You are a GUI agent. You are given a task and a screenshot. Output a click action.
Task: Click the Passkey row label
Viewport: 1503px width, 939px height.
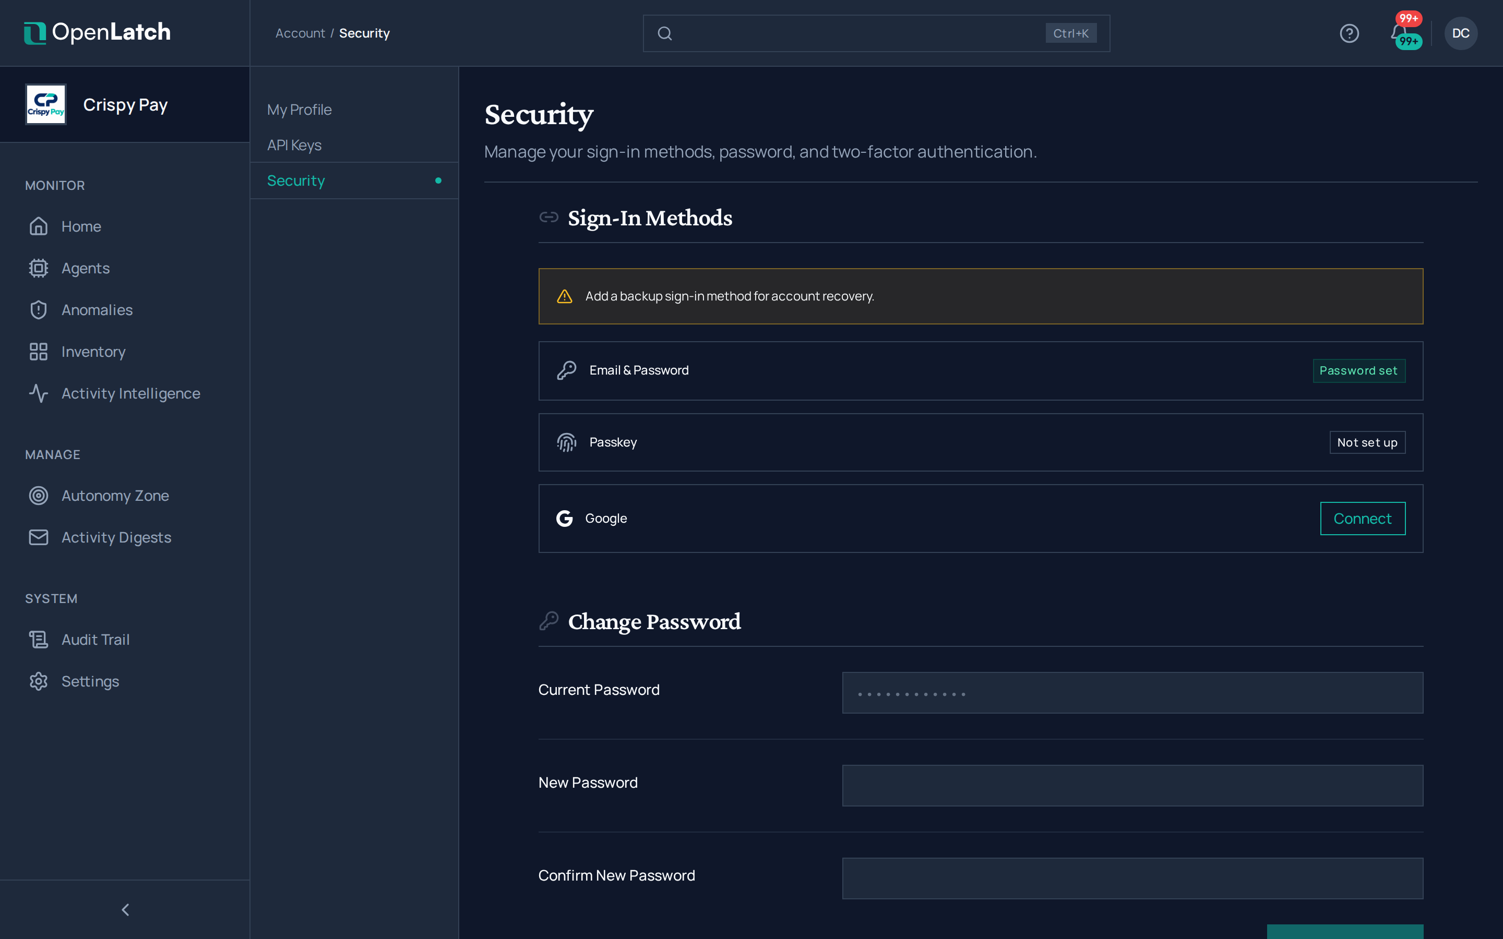point(613,442)
